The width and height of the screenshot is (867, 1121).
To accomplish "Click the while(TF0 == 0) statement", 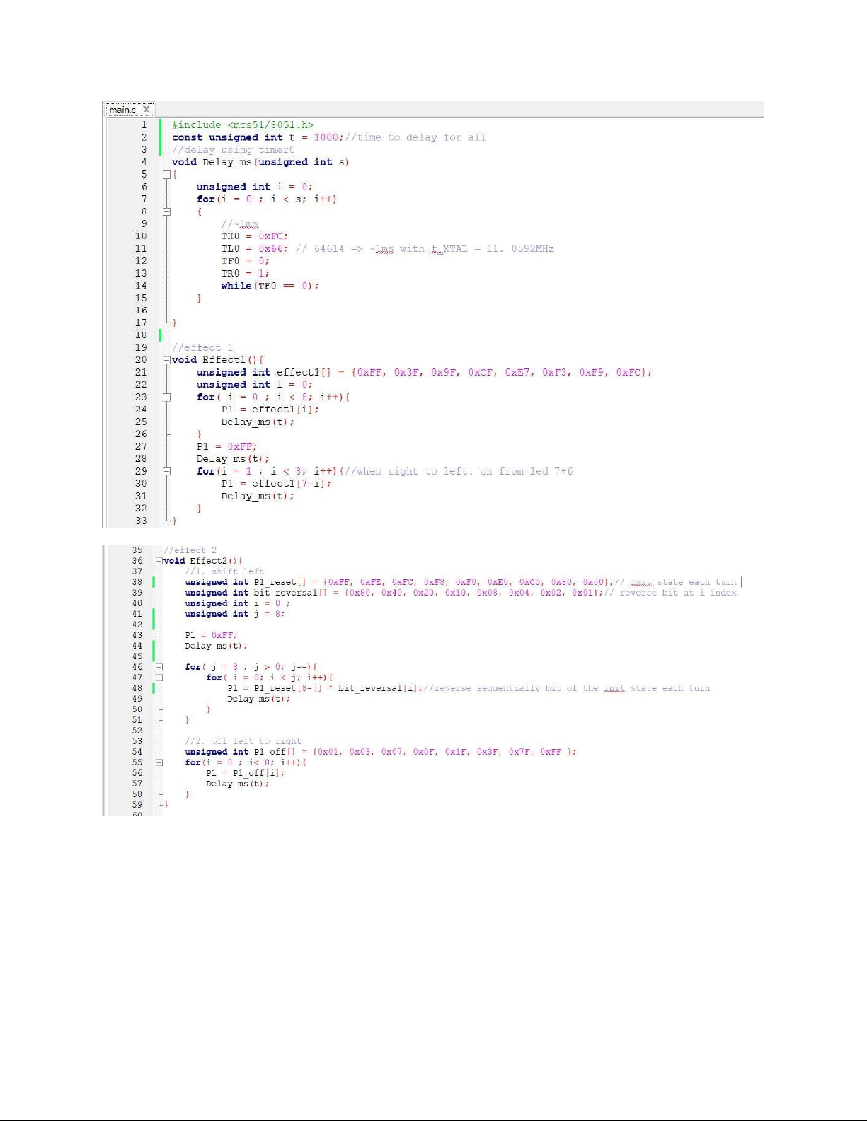I will click(x=269, y=286).
